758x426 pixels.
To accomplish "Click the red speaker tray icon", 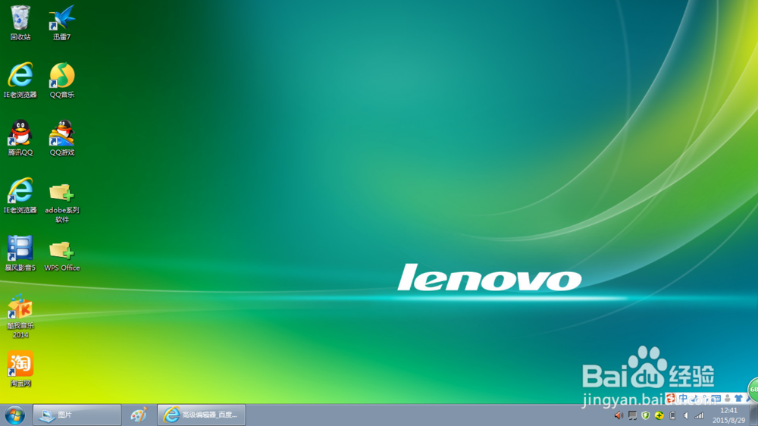I will [619, 415].
